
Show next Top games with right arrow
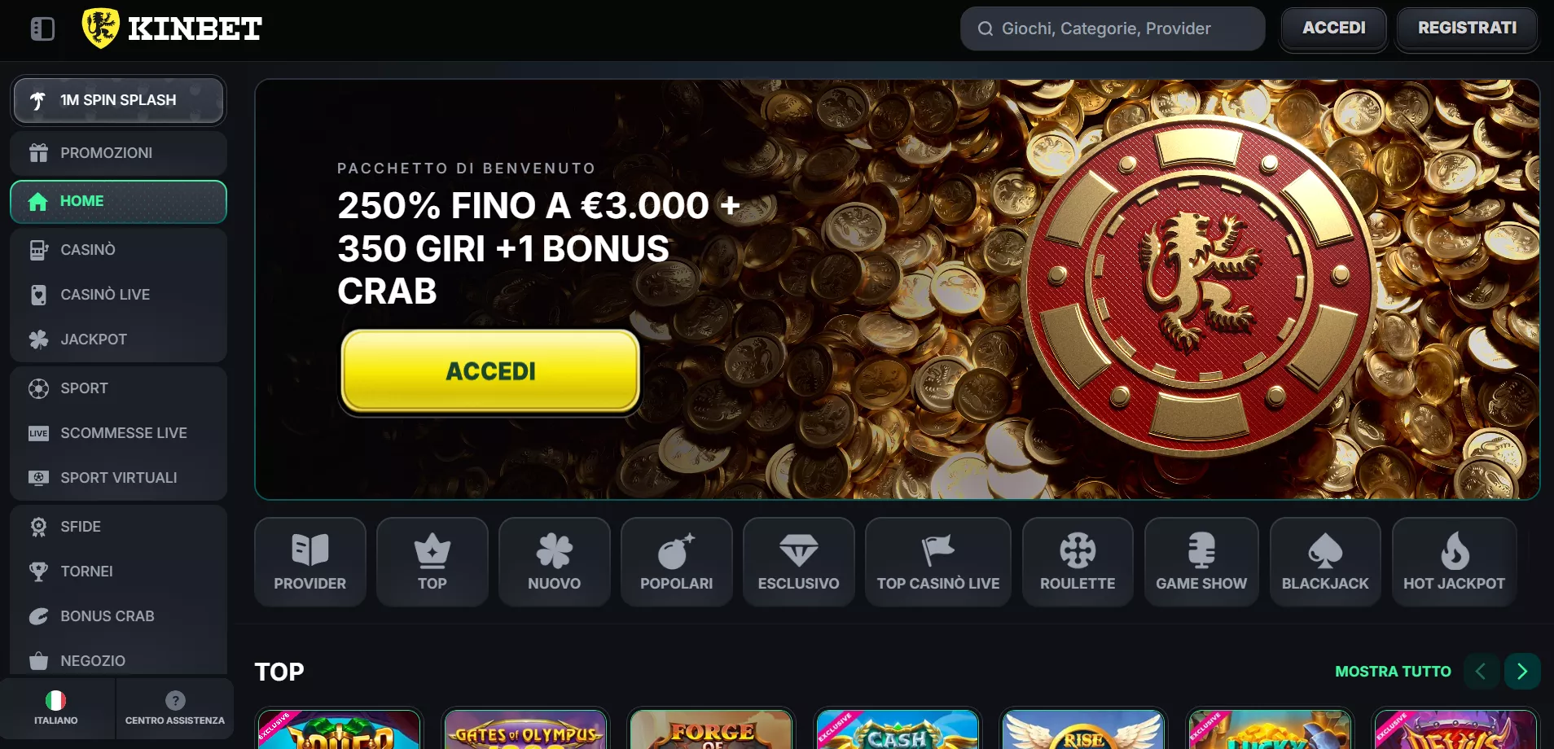pos(1522,672)
